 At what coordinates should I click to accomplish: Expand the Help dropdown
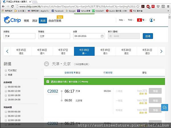tap(122, 20)
